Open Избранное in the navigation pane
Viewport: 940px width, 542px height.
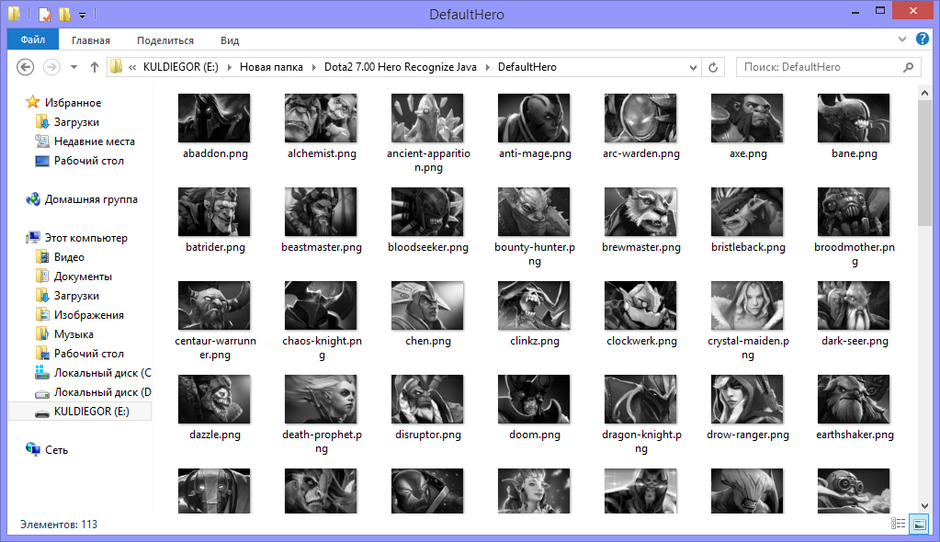[x=73, y=103]
